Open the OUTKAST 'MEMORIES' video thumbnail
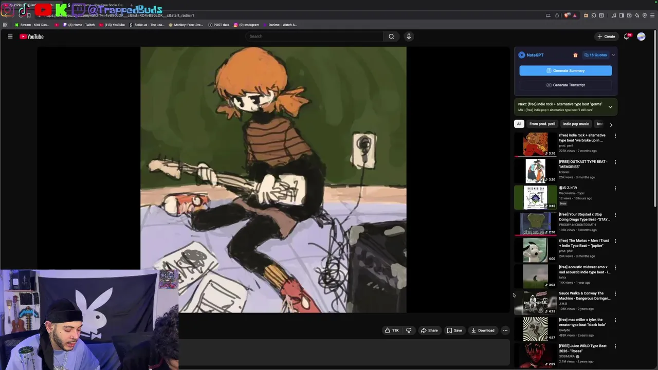 [536, 171]
